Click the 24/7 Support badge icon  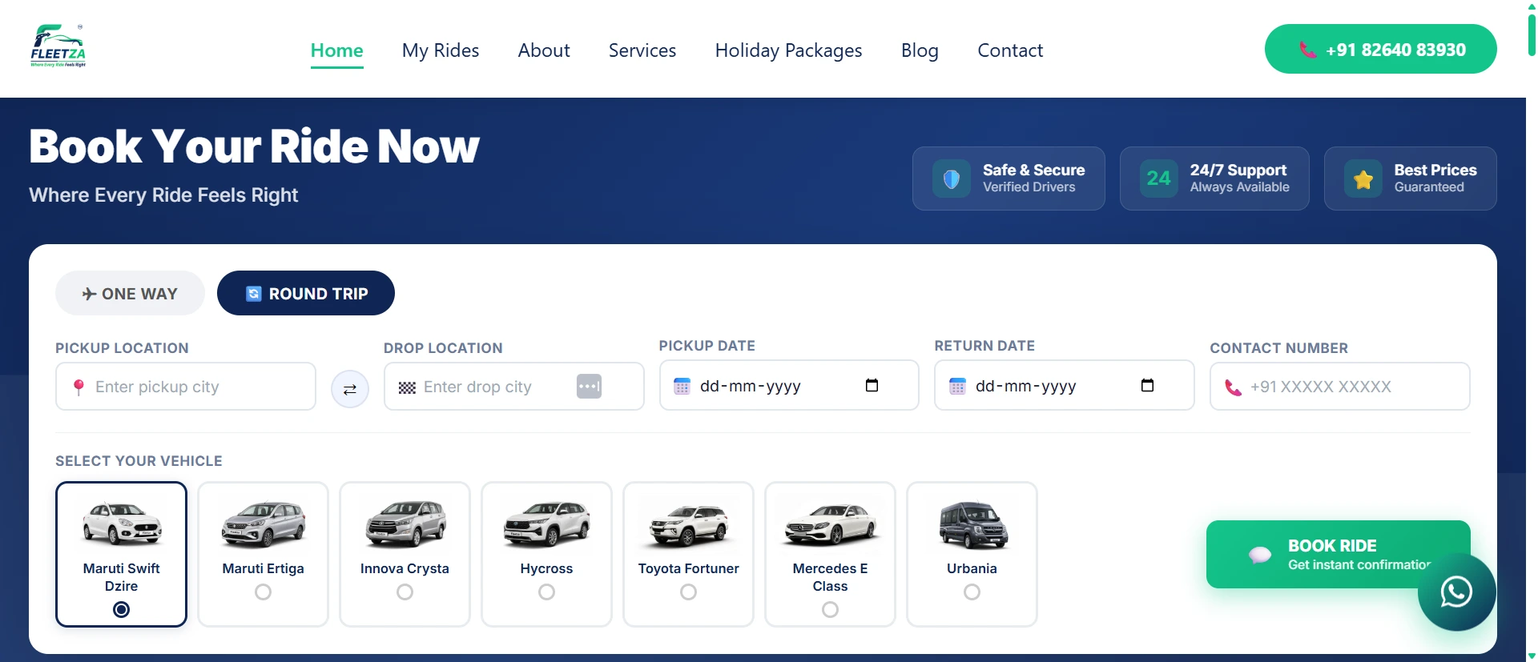[x=1158, y=179]
